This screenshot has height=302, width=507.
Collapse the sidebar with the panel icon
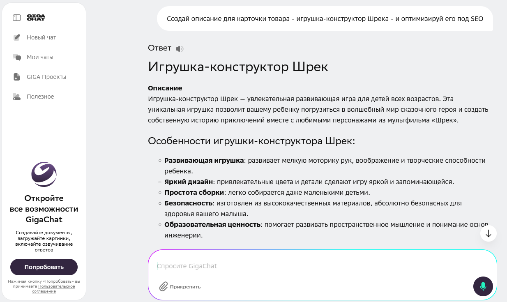17,18
